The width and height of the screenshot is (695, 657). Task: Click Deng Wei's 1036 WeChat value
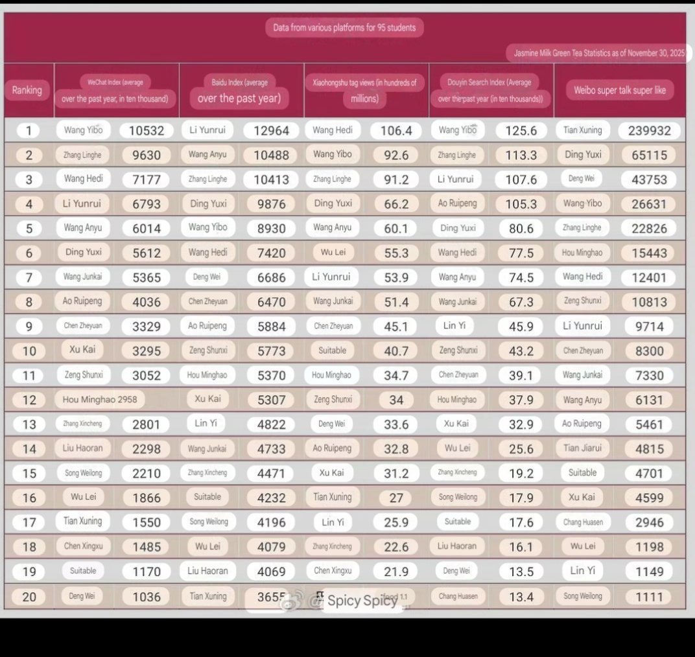pyautogui.click(x=146, y=596)
